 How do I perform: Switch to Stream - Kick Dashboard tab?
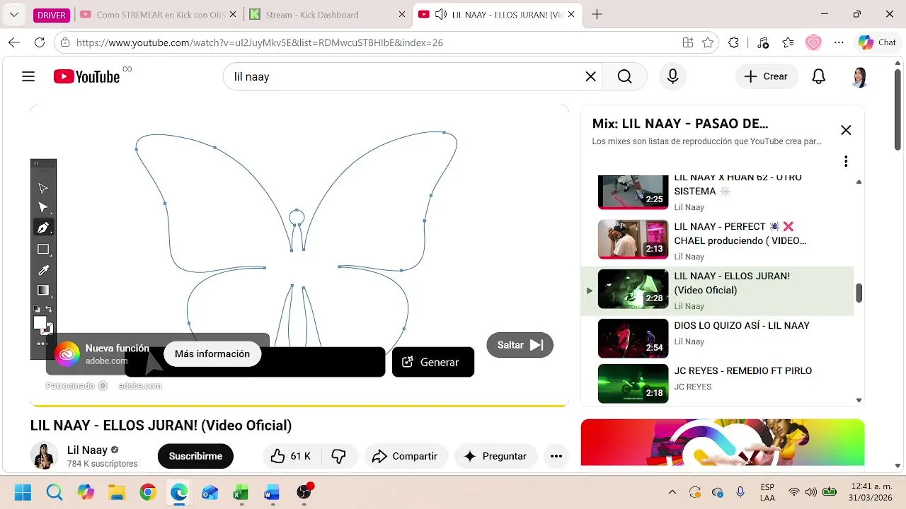click(327, 14)
